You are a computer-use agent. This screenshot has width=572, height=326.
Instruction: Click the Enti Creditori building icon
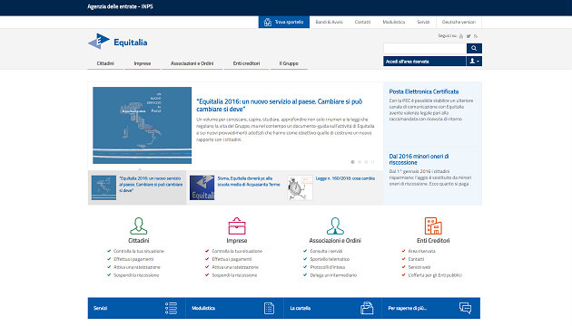pos(433,226)
